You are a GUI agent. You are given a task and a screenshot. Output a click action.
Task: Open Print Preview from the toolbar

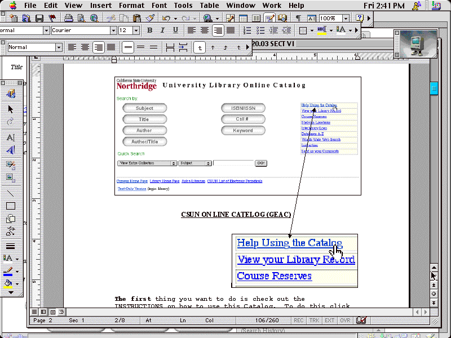pyautogui.click(x=81, y=19)
